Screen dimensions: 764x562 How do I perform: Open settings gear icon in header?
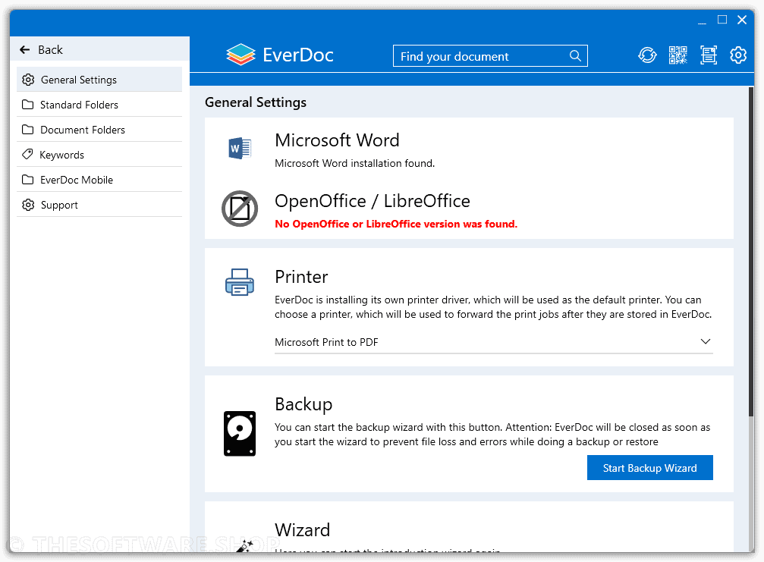coord(738,55)
